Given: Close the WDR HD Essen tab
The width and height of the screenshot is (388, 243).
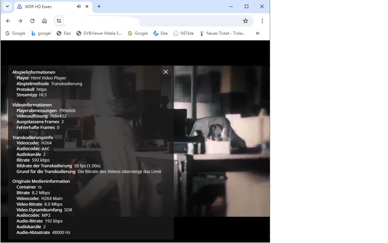Looking at the screenshot, I should pyautogui.click(x=87, y=6).
